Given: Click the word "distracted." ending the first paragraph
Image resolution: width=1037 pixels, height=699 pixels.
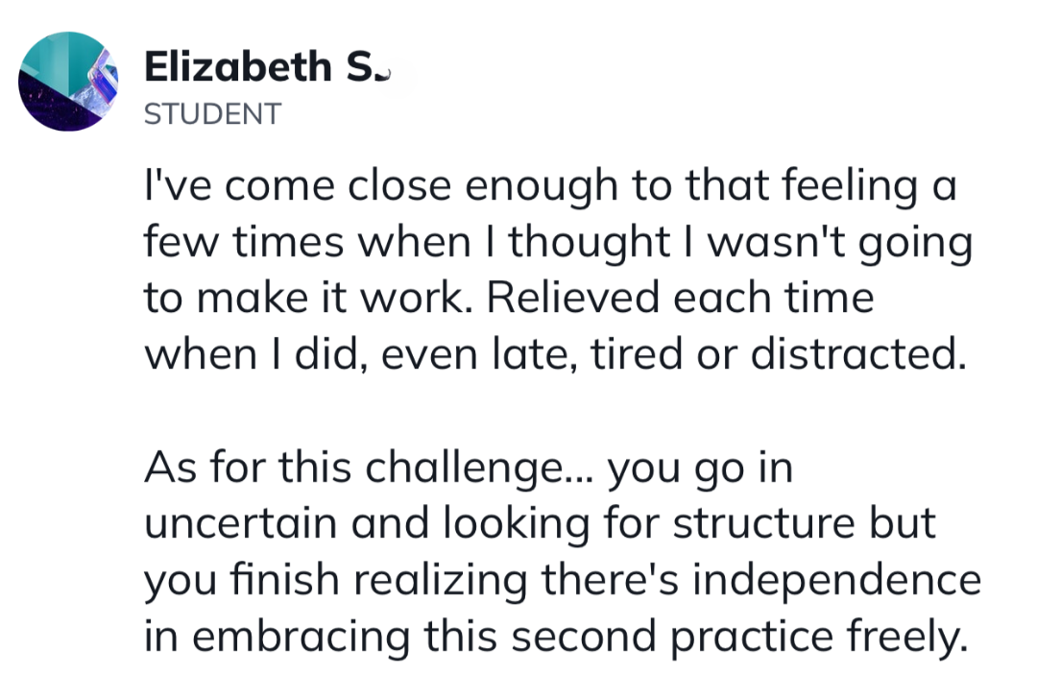Looking at the screenshot, I should click(858, 354).
